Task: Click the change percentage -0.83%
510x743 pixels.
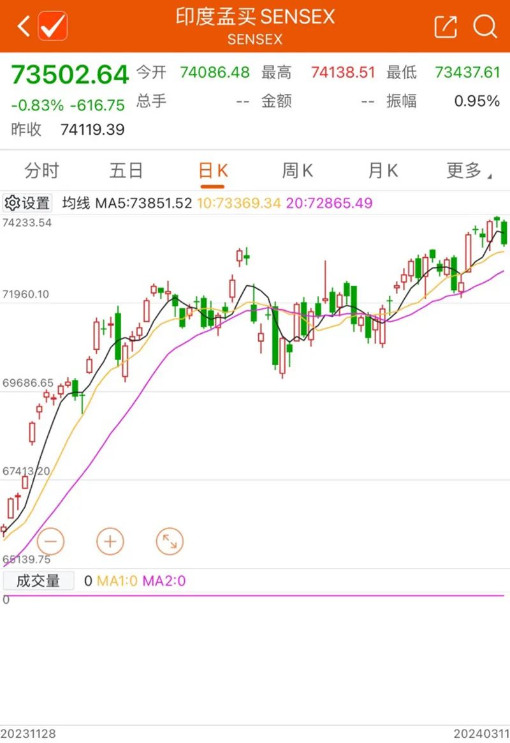Action: tap(38, 105)
